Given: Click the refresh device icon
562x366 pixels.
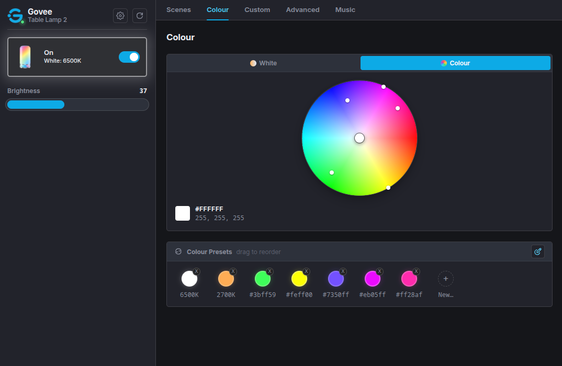Looking at the screenshot, I should 139,16.
